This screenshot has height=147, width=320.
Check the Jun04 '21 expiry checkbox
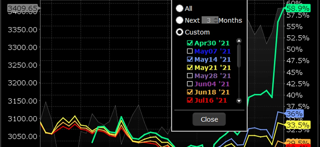pos(190,84)
